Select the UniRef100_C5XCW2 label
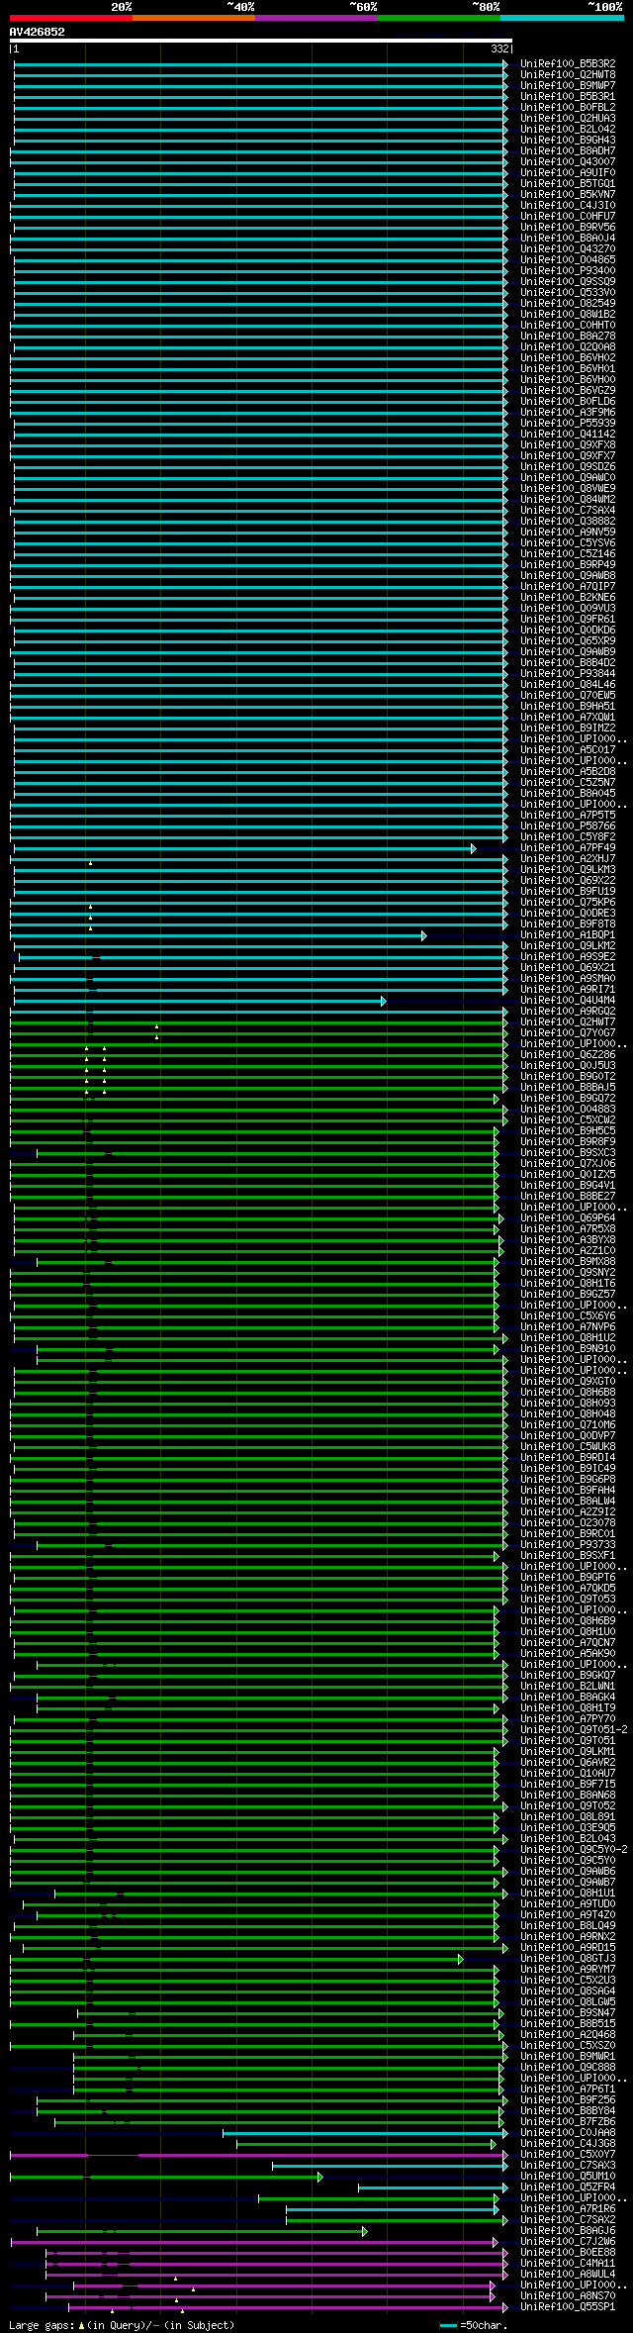Image resolution: width=633 pixels, height=2333 pixels. click(568, 1120)
